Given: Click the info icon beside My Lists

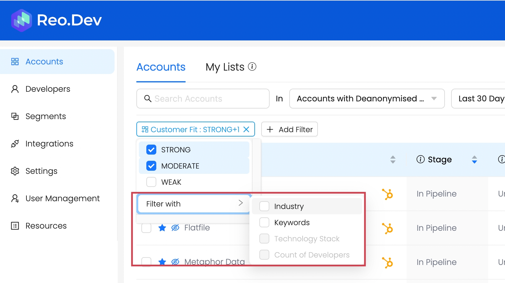Looking at the screenshot, I should [252, 67].
